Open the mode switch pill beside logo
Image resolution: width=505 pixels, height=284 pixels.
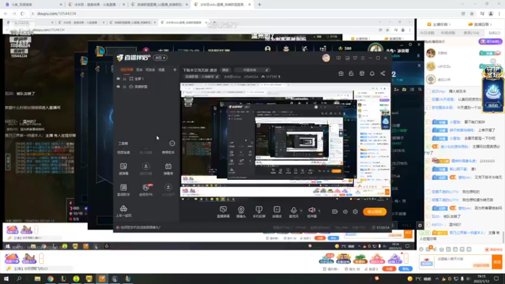(160, 57)
